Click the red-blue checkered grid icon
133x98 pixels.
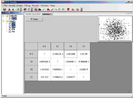25,9
